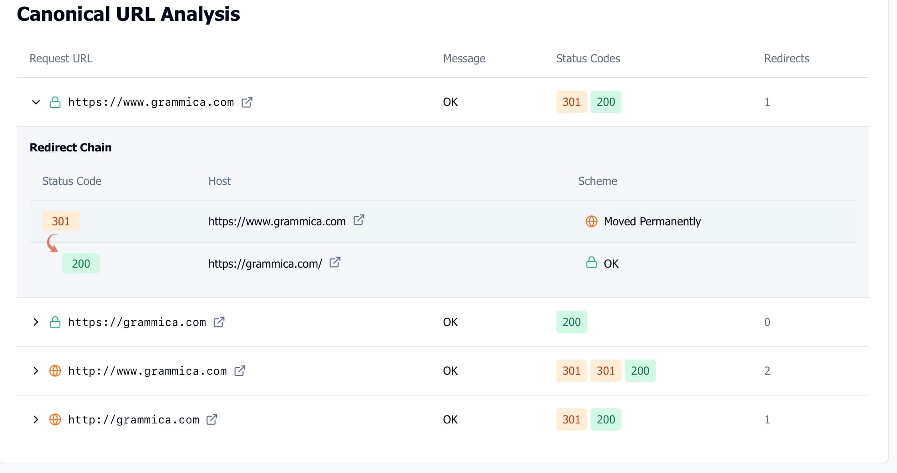Click orange 301 badge in redirect chain
The height and width of the screenshot is (473, 897).
pyautogui.click(x=61, y=221)
